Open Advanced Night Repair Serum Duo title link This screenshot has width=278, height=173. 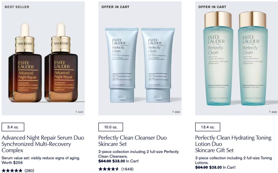[x=43, y=144]
